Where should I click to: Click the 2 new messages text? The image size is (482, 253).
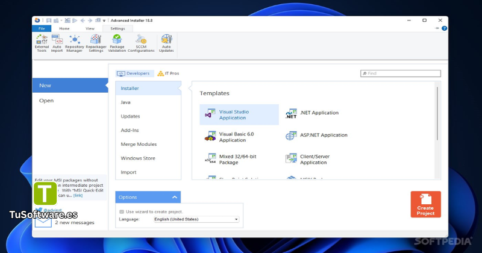coord(75,222)
